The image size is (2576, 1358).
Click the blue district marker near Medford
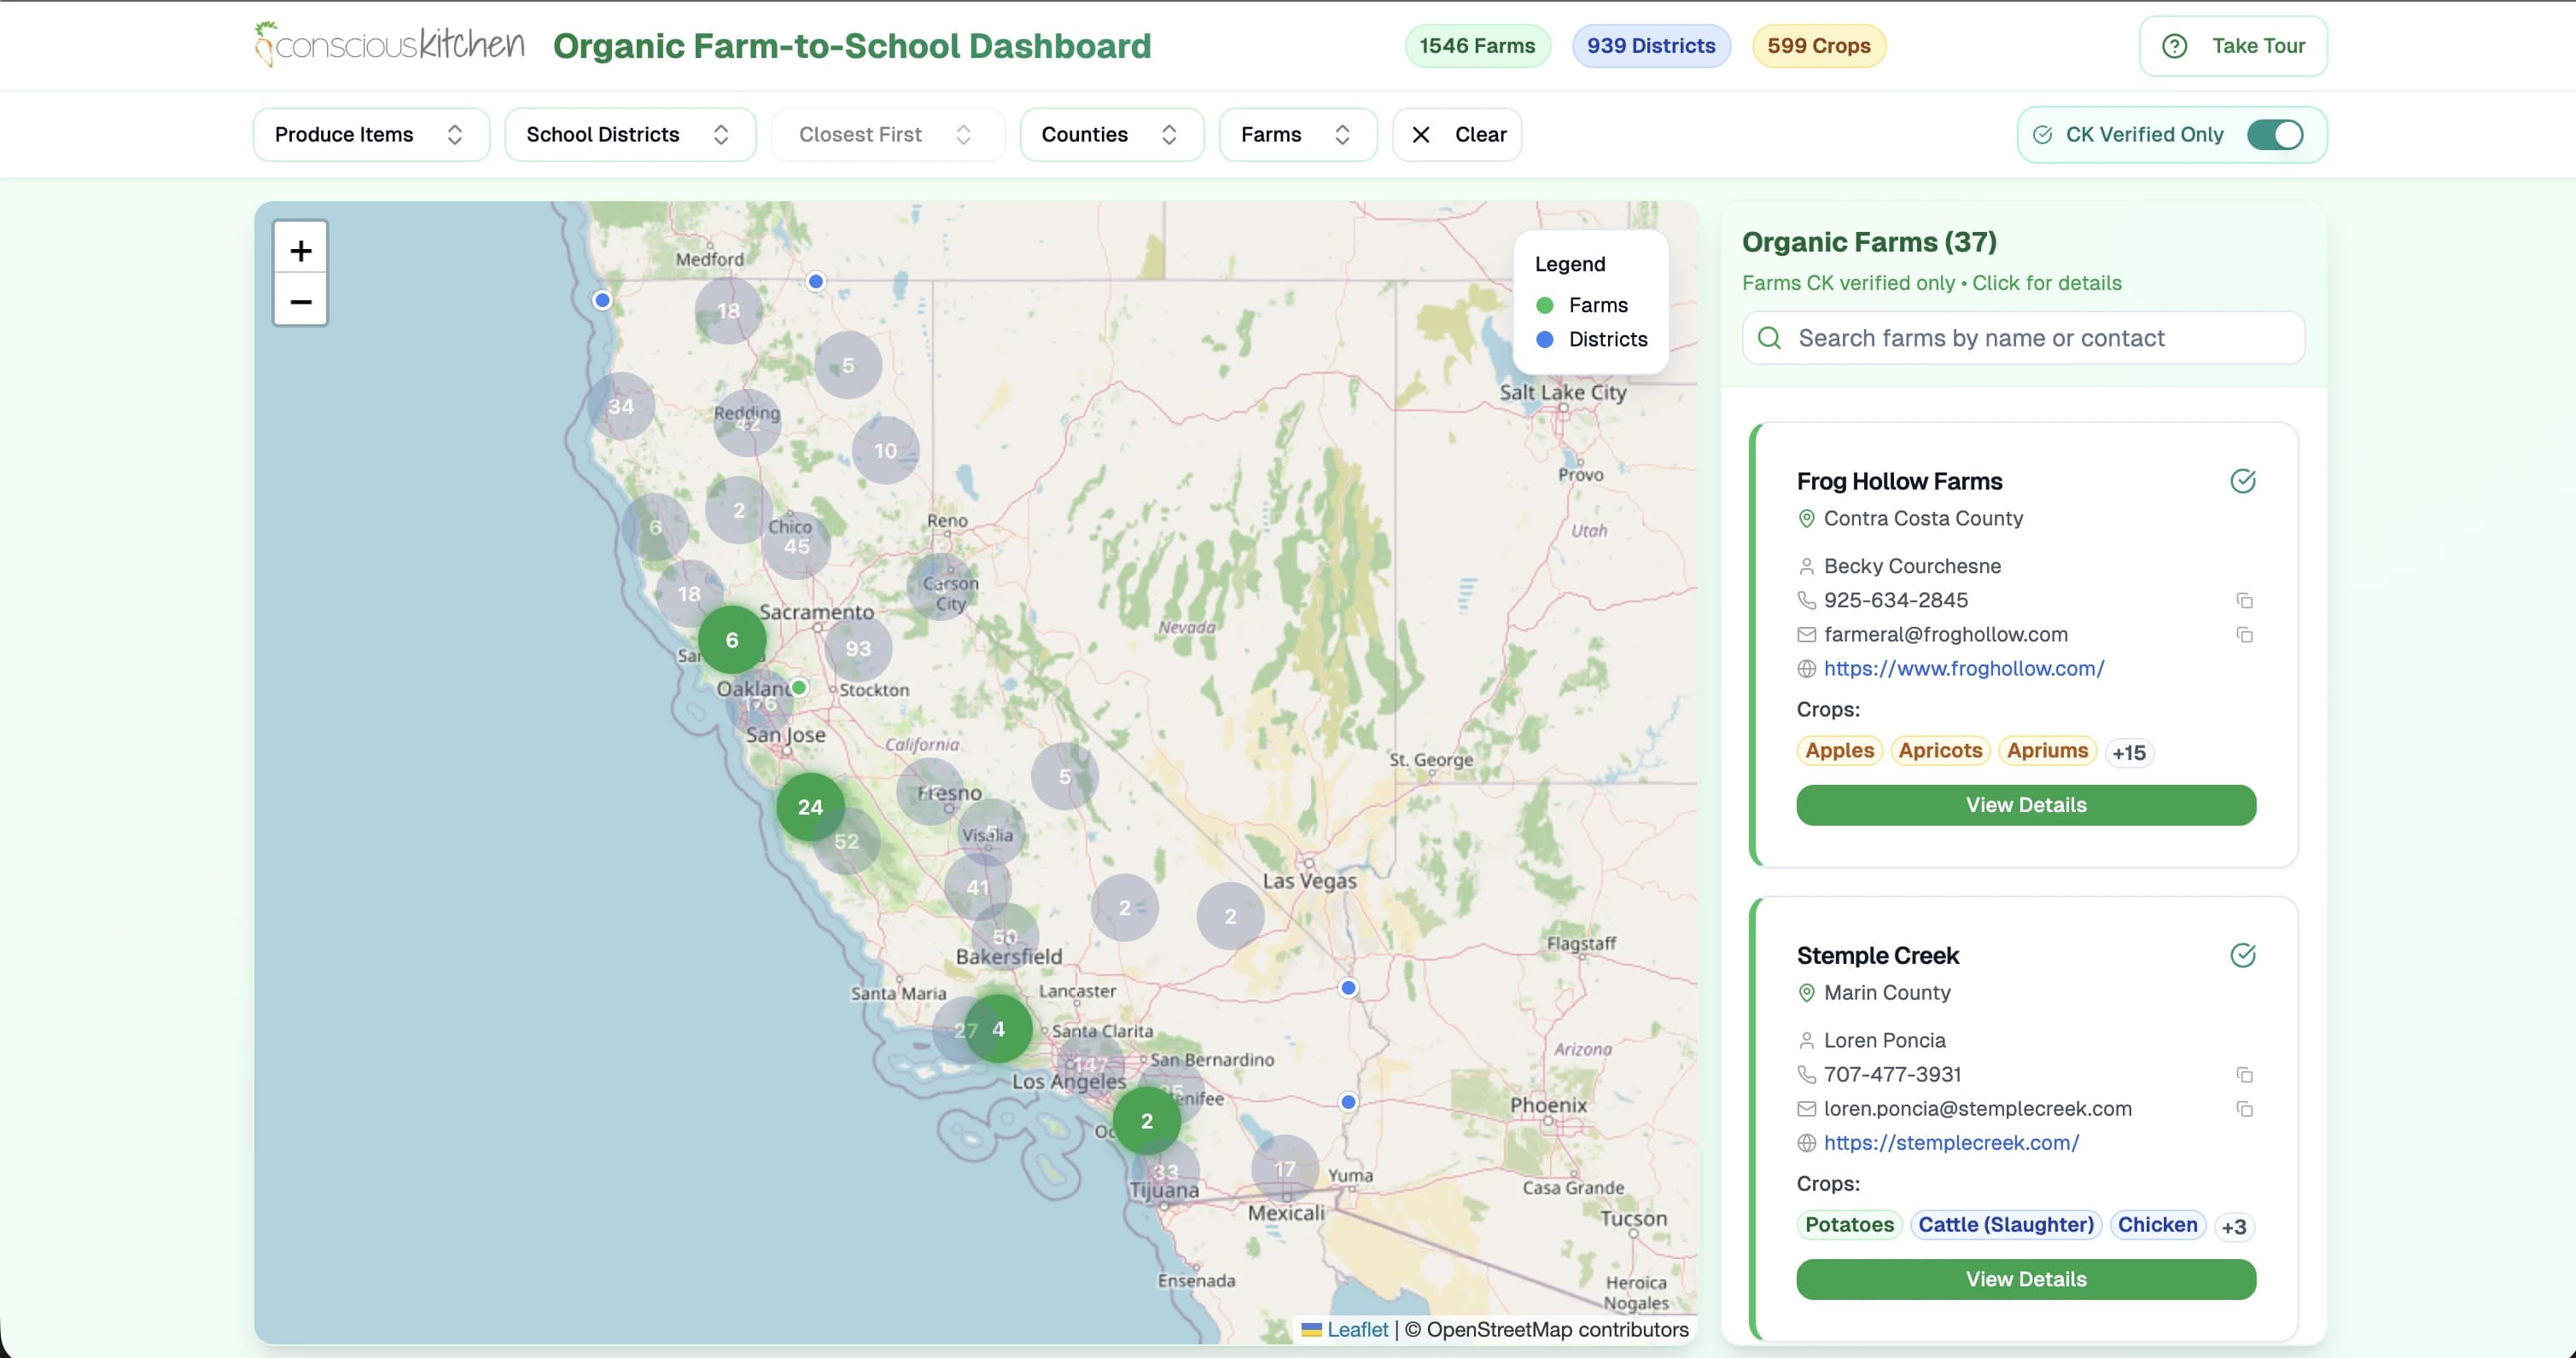[816, 281]
